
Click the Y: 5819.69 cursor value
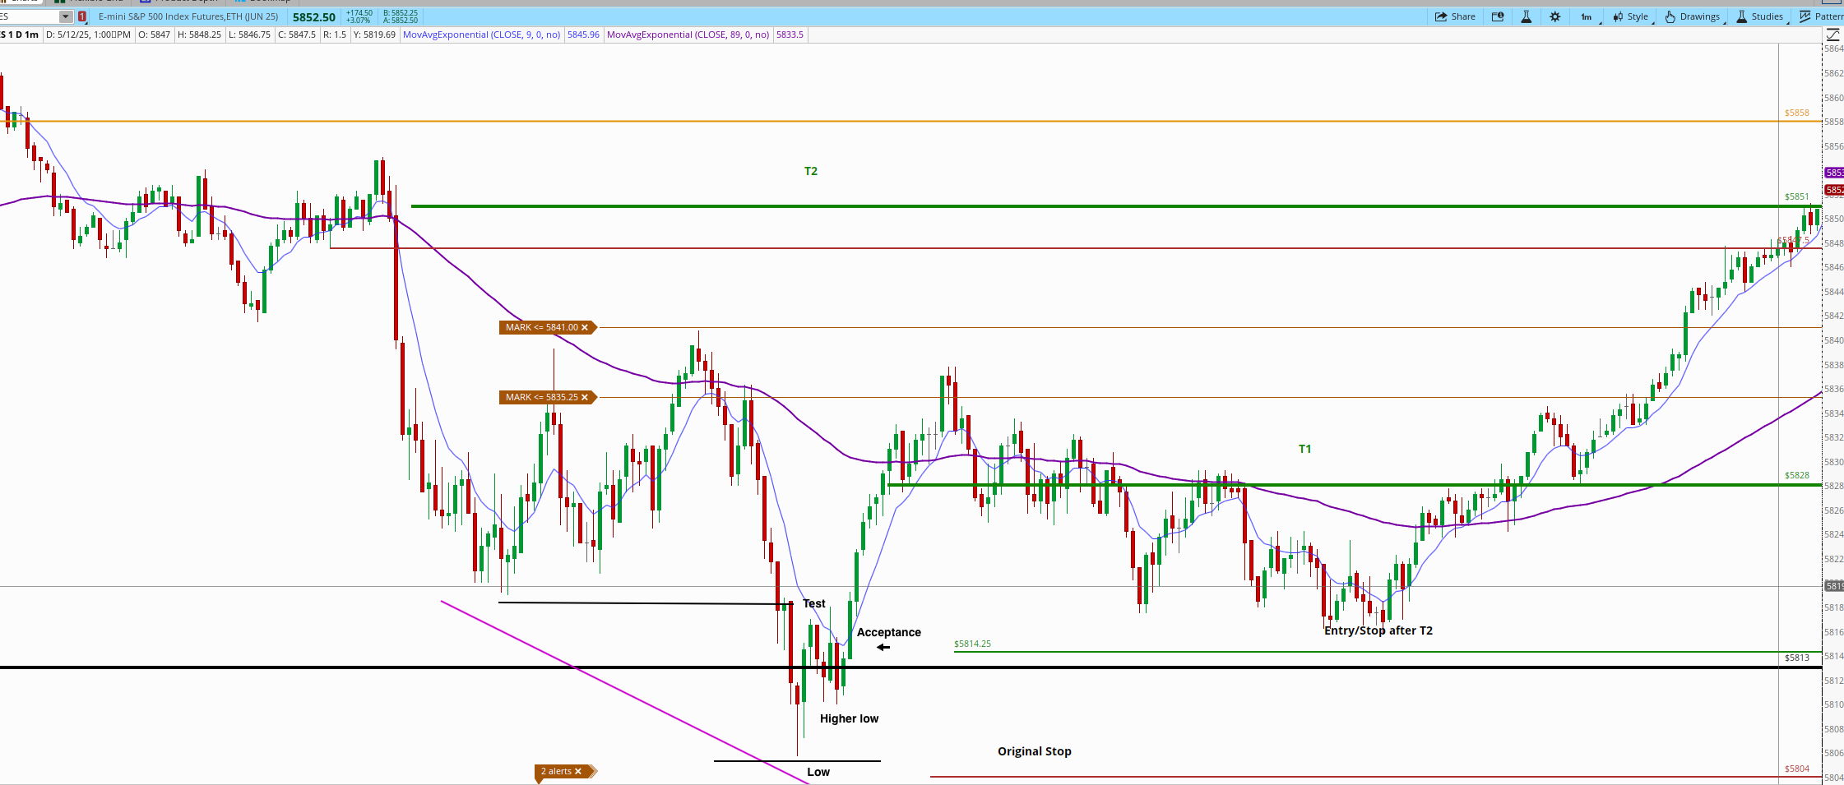[x=374, y=35]
